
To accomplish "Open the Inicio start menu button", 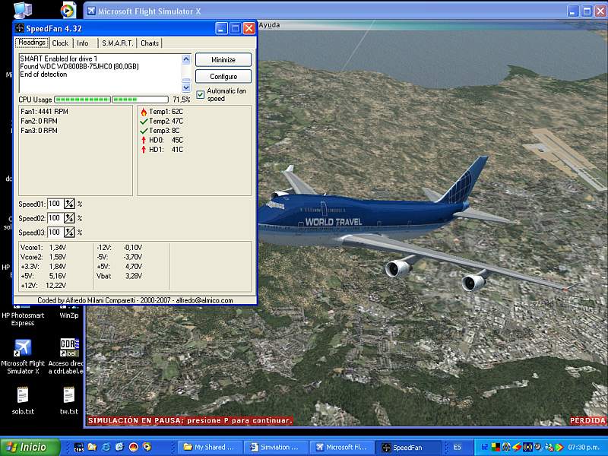I will pyautogui.click(x=26, y=447).
